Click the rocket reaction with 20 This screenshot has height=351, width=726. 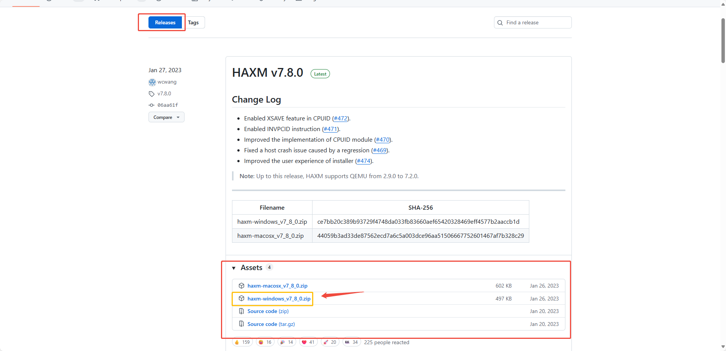(x=330, y=342)
